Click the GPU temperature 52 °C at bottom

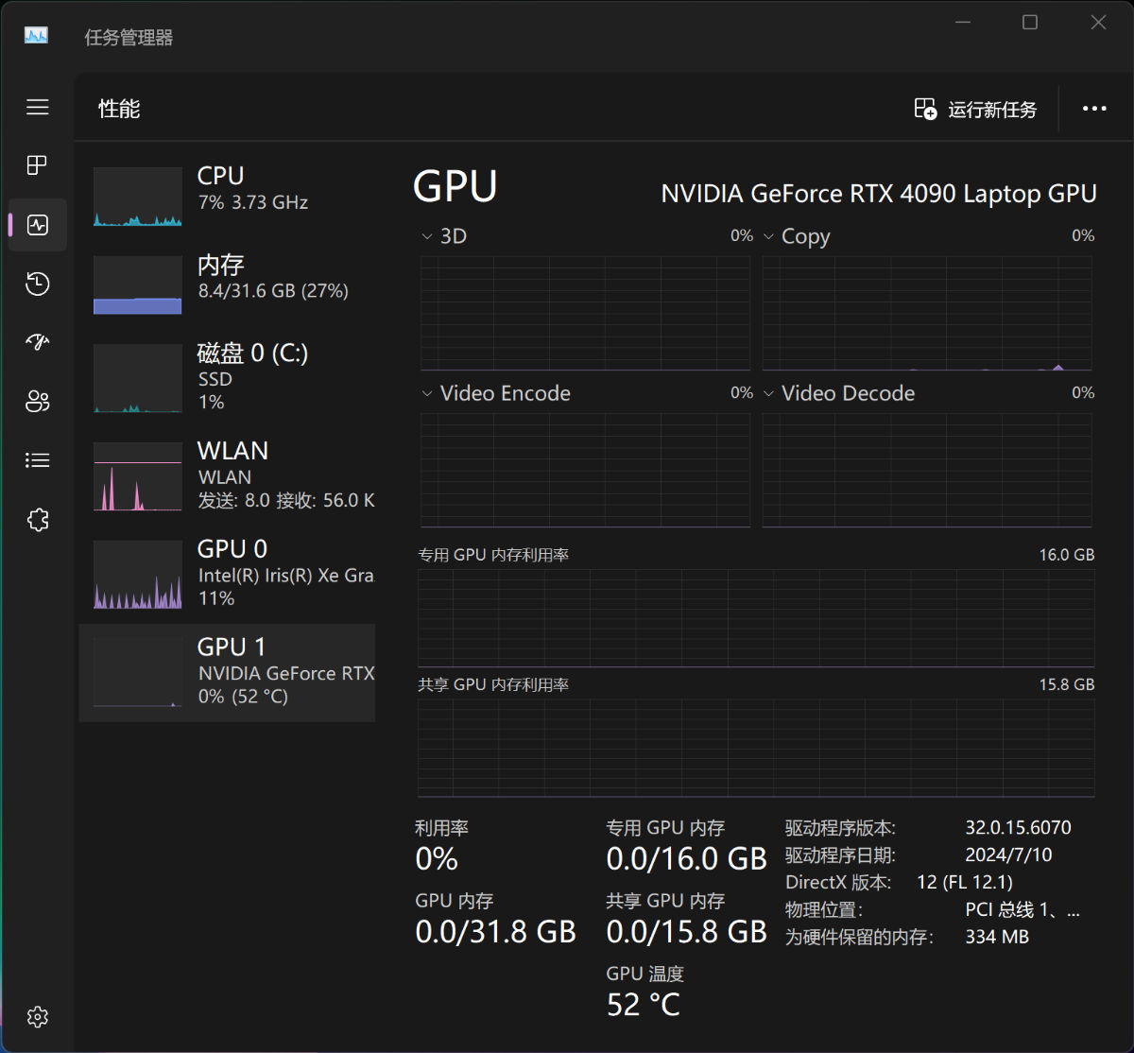pyautogui.click(x=644, y=1005)
